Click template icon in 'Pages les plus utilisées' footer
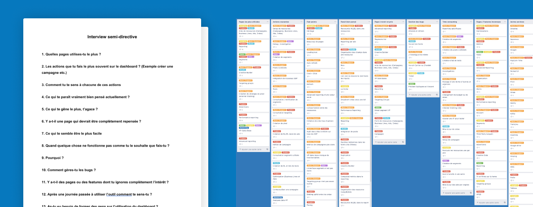This screenshot has height=207, width=533. click(267, 149)
